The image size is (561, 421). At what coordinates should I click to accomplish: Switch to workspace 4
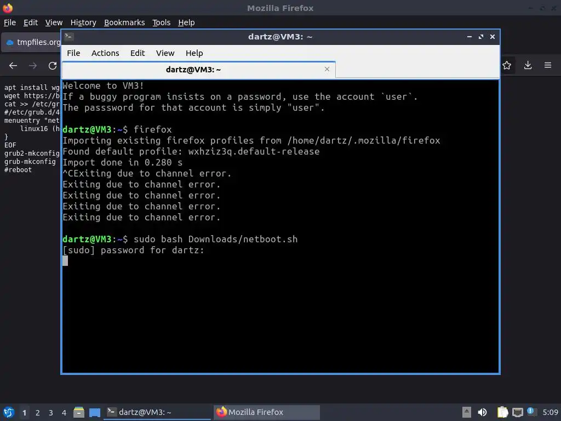pyautogui.click(x=64, y=413)
